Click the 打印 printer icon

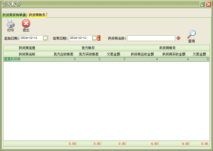click(x=10, y=24)
